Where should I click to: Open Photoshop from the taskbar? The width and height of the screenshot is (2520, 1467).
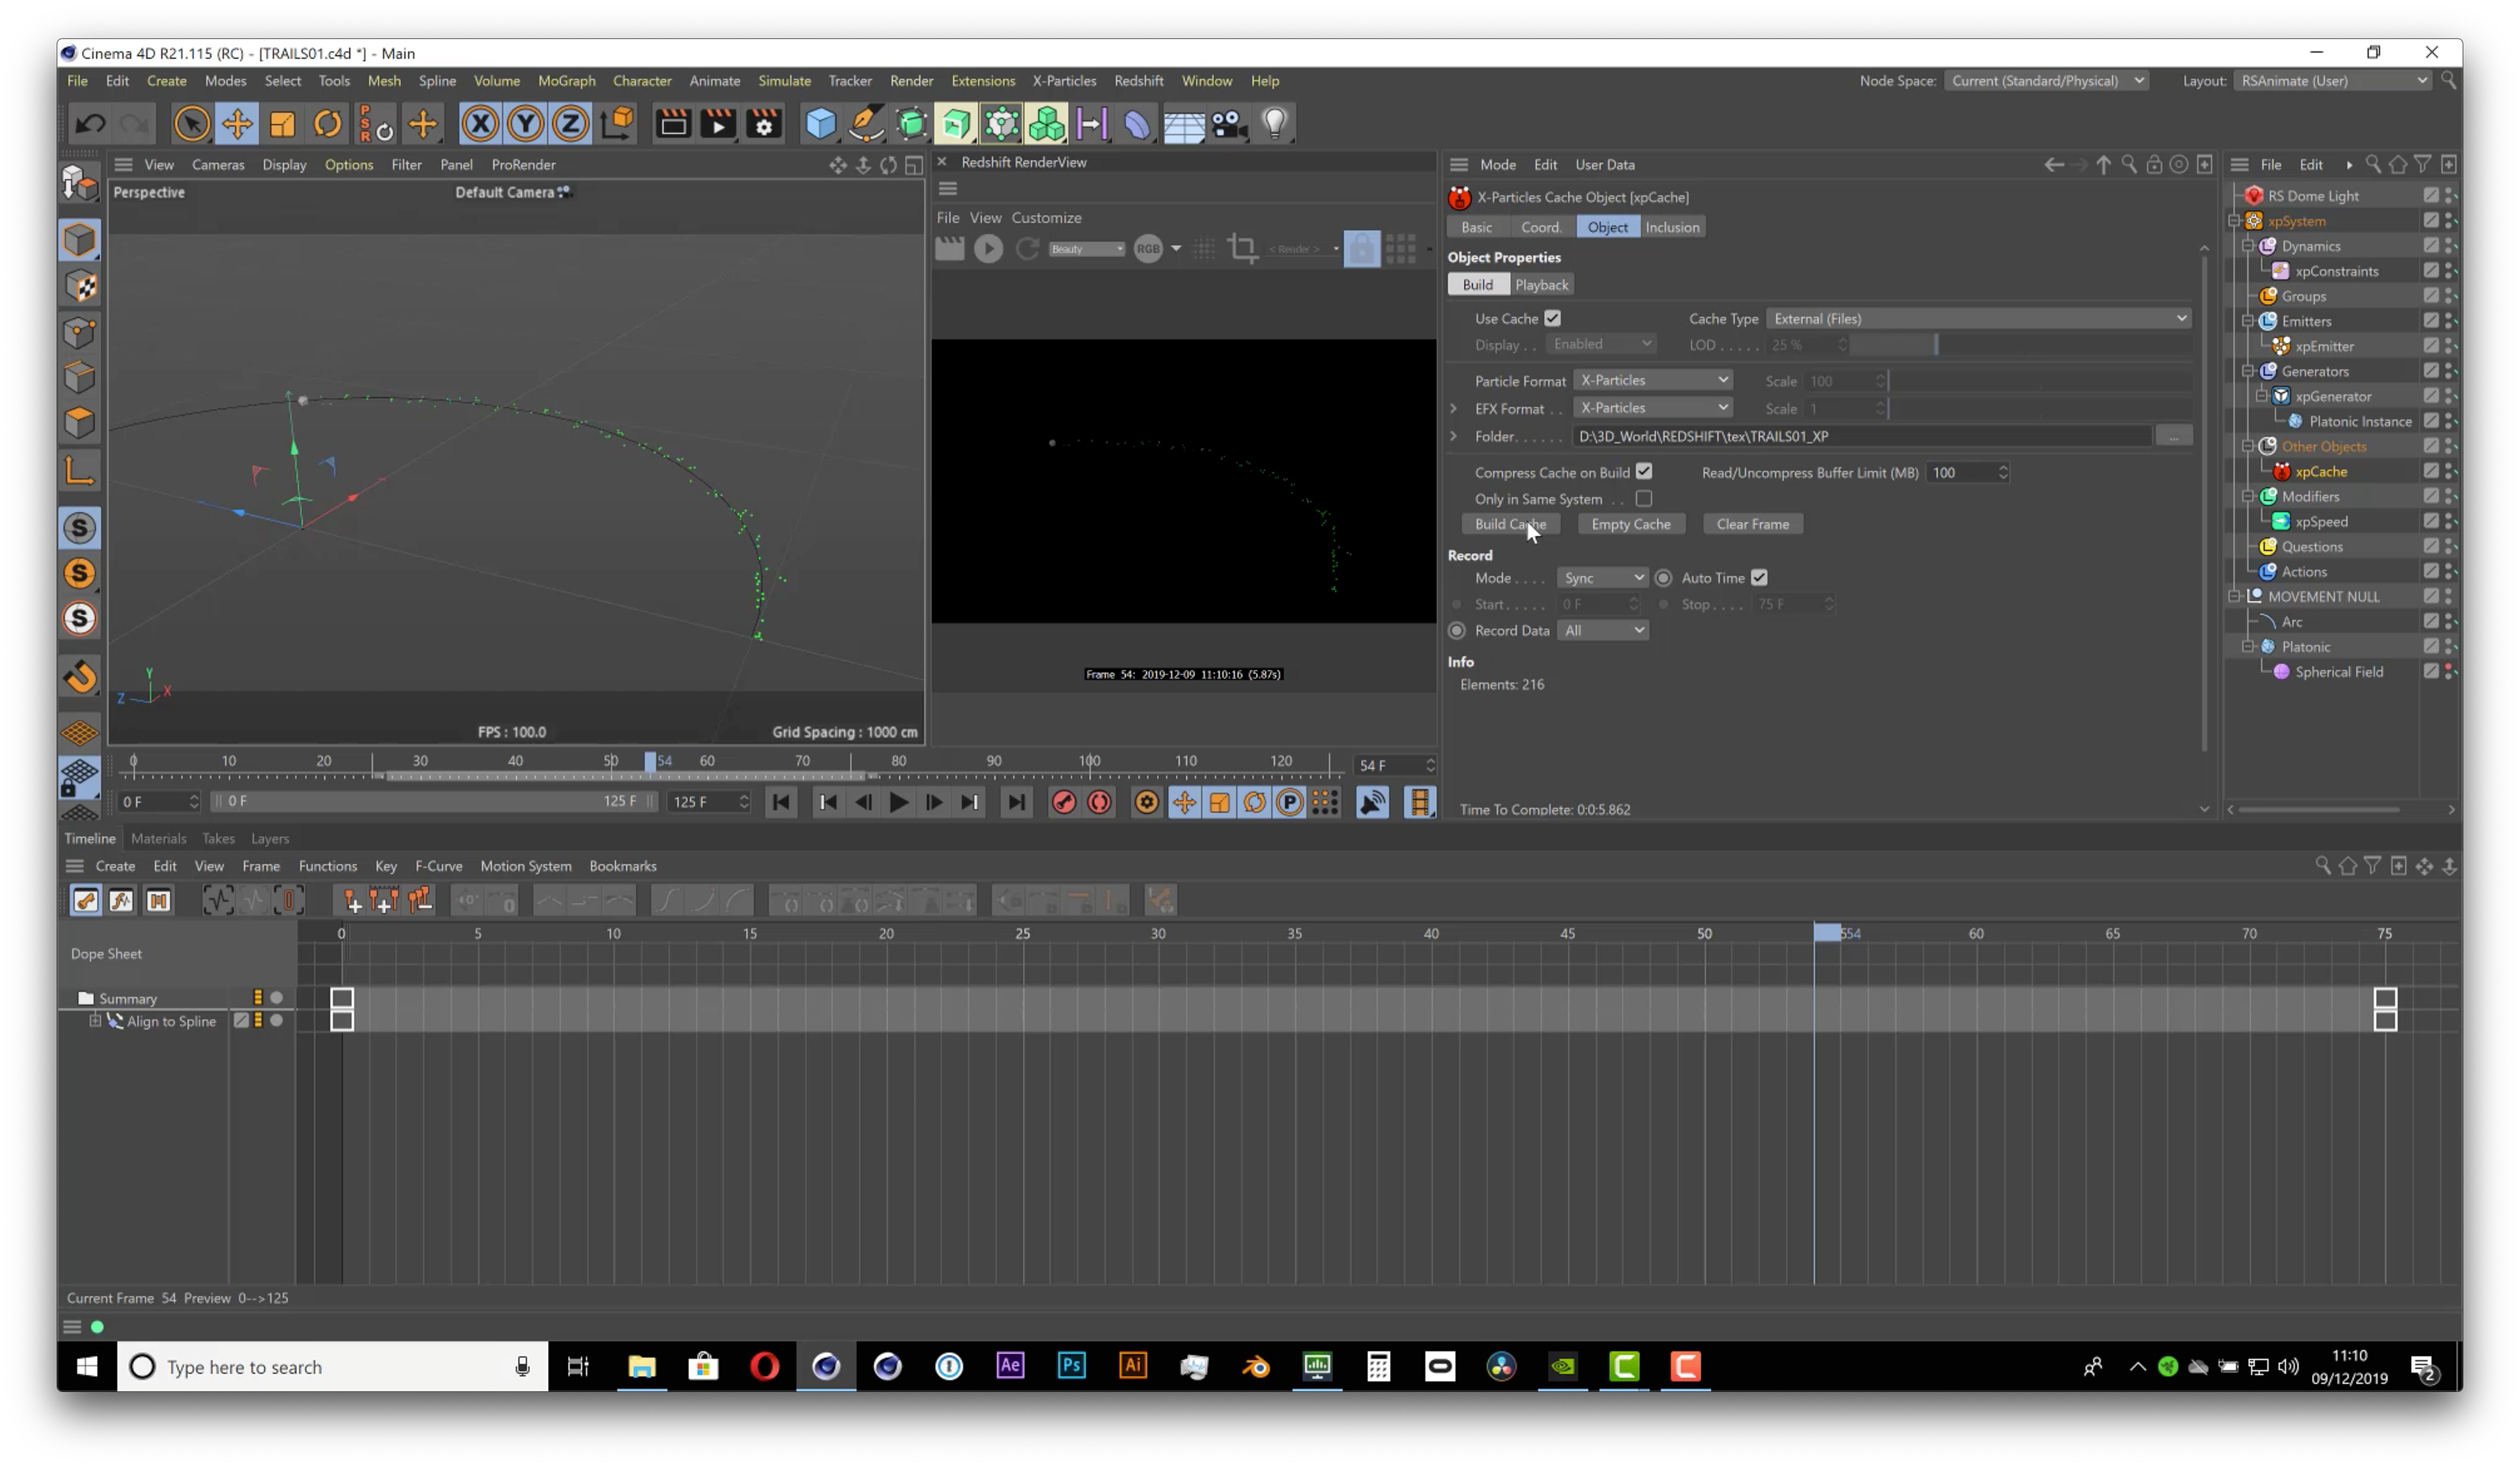[x=1071, y=1366]
